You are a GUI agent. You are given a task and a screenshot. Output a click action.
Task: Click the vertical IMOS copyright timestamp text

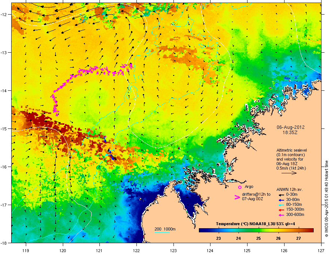[326, 199]
